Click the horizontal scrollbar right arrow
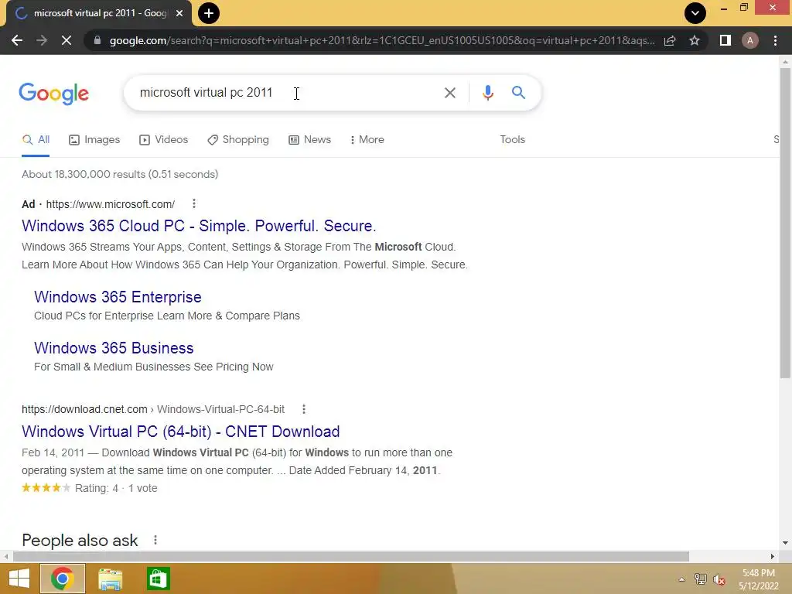Screen dimensions: 792x594 [773, 557]
